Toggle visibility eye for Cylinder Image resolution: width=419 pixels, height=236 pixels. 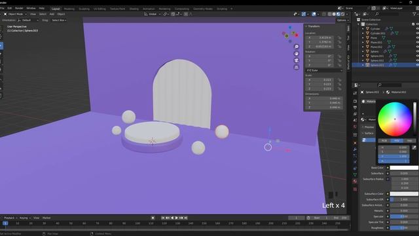(417, 29)
